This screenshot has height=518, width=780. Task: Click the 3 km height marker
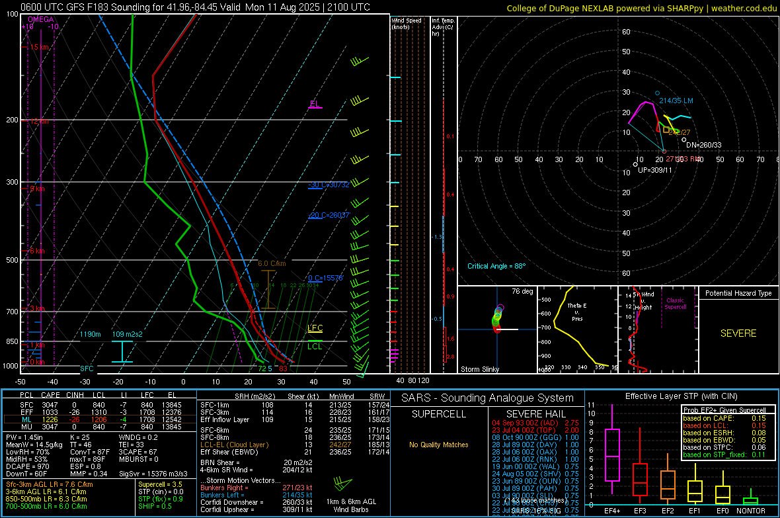click(37, 309)
